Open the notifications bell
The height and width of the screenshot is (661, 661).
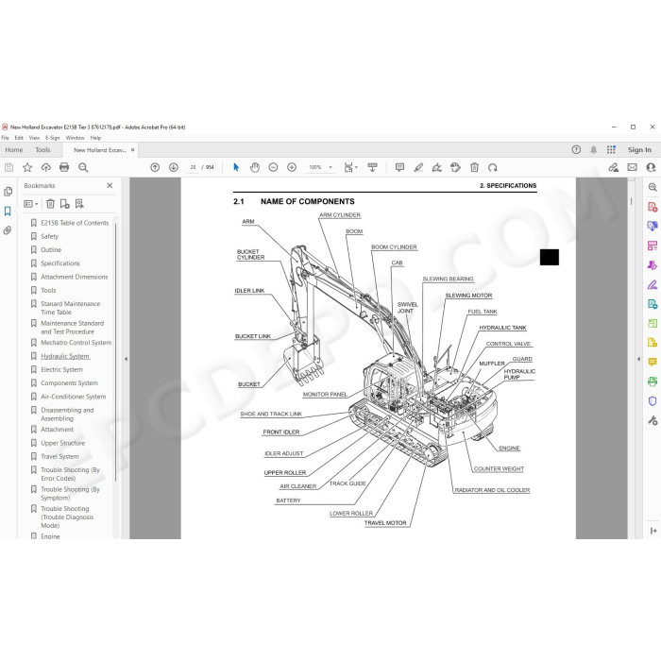pos(594,149)
